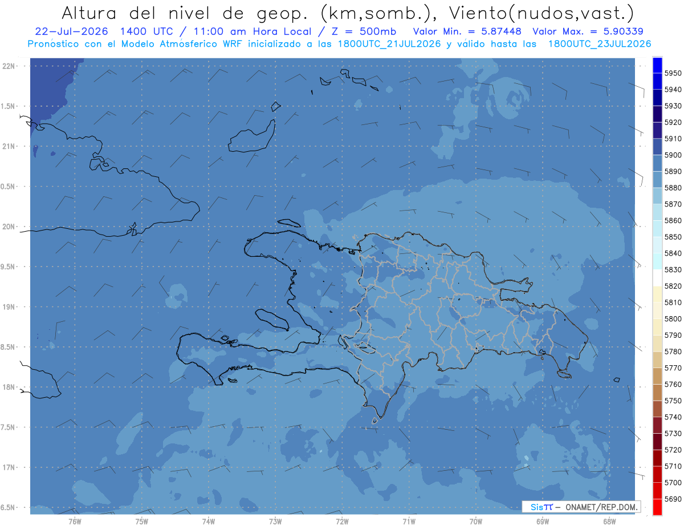Click the "5790" colorbar value
The height and width of the screenshot is (529, 684).
tap(673, 335)
